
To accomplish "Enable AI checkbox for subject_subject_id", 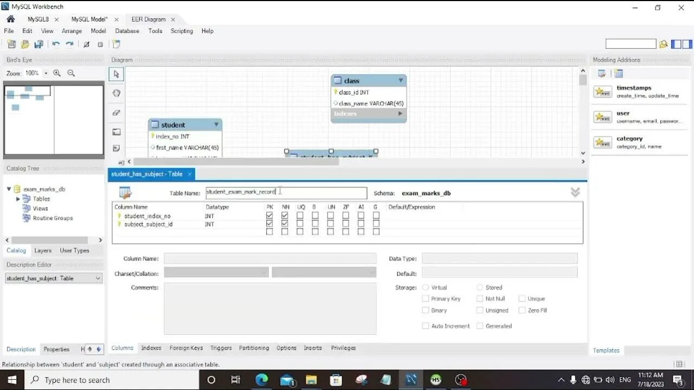I will (x=361, y=224).
